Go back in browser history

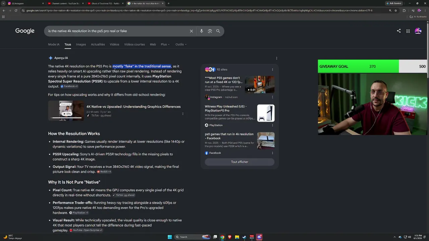pos(4,11)
